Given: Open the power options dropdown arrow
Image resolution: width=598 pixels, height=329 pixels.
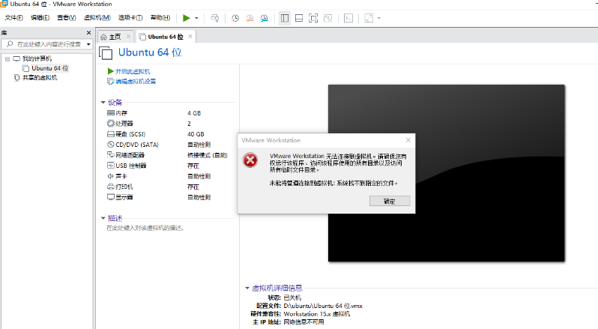Looking at the screenshot, I should click(x=197, y=18).
